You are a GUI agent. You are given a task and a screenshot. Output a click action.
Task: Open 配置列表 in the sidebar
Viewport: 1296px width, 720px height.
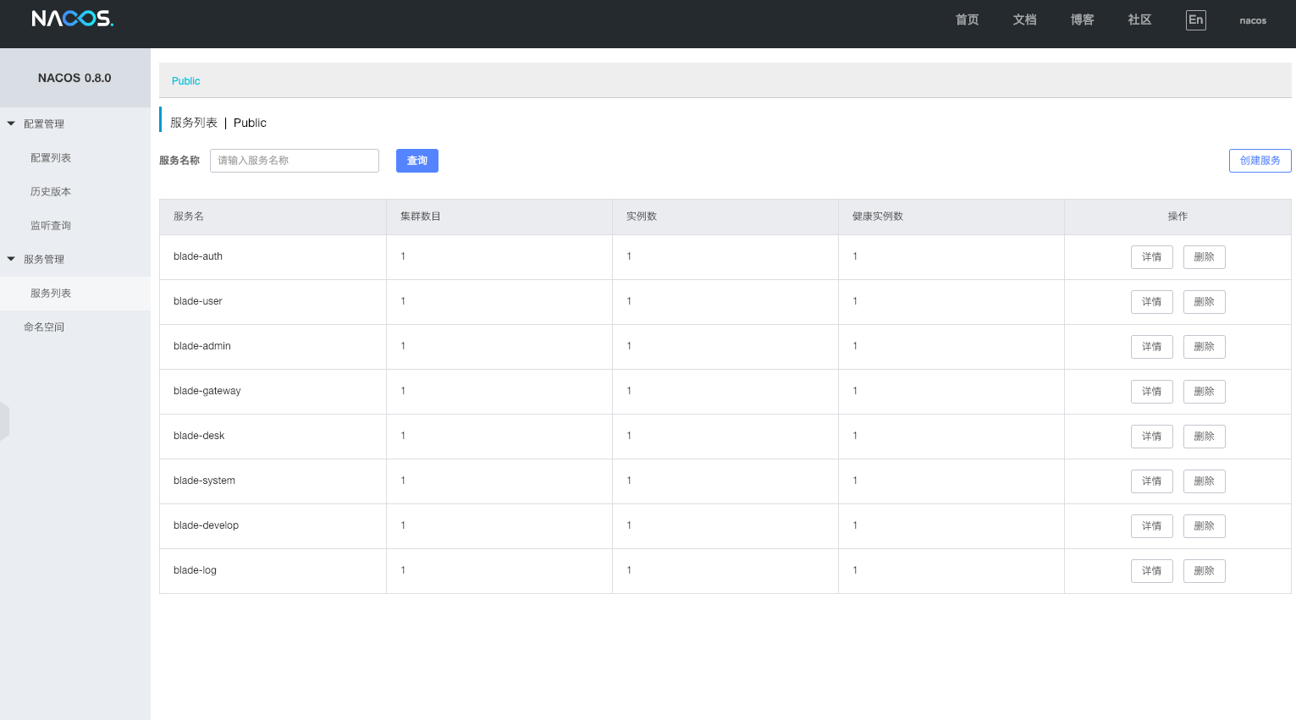[x=51, y=158]
